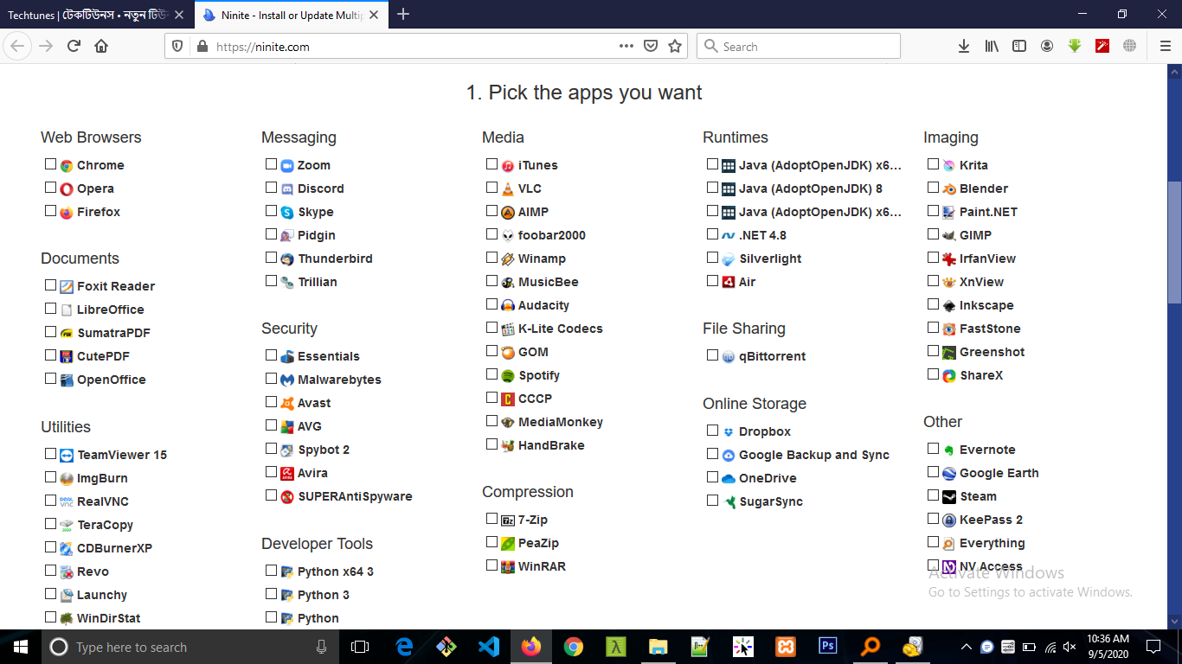Image resolution: width=1182 pixels, height=664 pixels.
Task: Open the Firefox account icon
Action: (x=1047, y=47)
